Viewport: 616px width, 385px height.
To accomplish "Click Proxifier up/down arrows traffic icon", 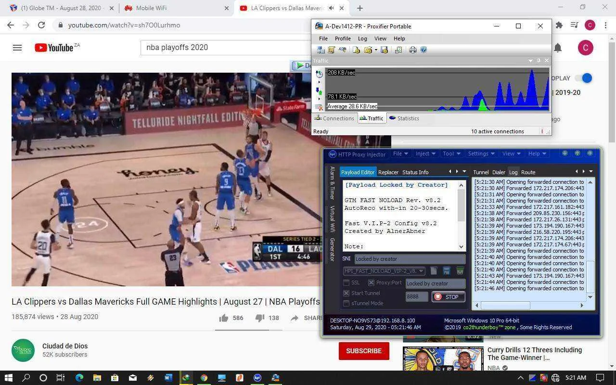I will pyautogui.click(x=319, y=91).
